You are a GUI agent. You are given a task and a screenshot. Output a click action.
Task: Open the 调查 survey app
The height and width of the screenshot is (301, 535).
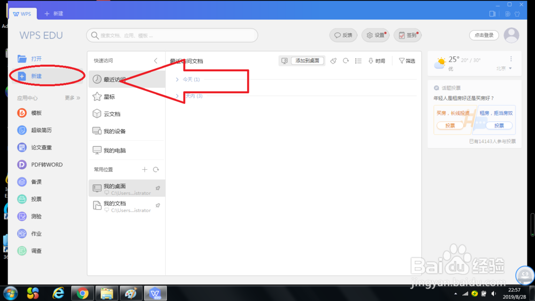tap(29, 251)
